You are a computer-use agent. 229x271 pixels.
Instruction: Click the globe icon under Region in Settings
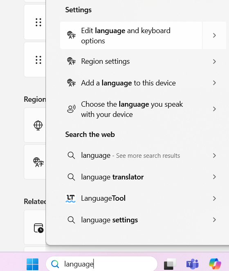click(x=38, y=125)
